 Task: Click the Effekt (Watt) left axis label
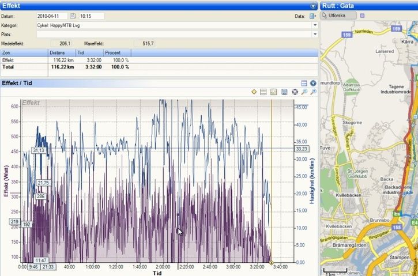click(6, 181)
